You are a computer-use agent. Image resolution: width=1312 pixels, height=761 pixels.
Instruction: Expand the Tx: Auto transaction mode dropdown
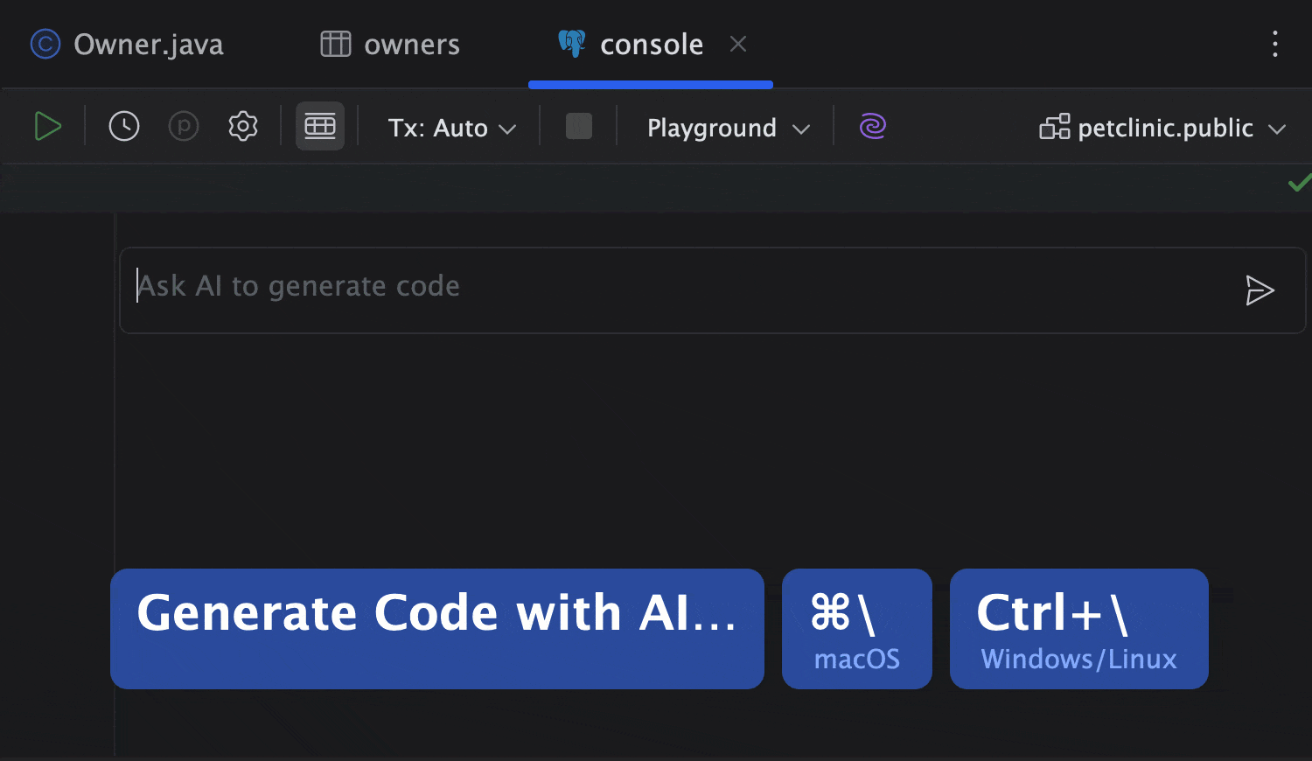point(452,128)
